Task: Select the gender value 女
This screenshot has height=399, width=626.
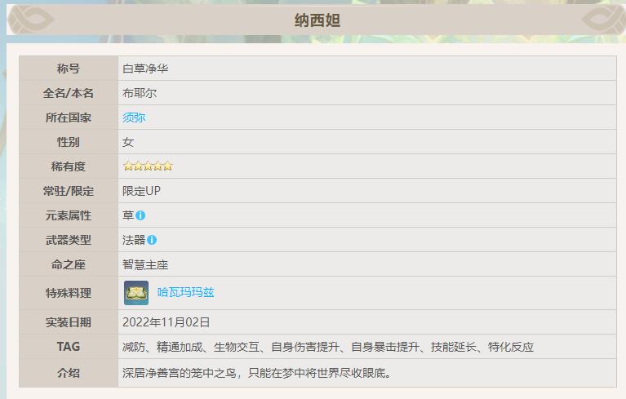Action: (128, 142)
